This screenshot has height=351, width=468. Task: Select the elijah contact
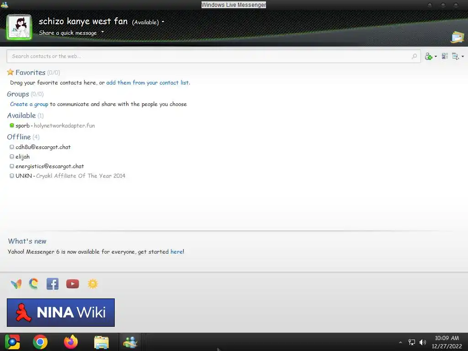(22, 157)
